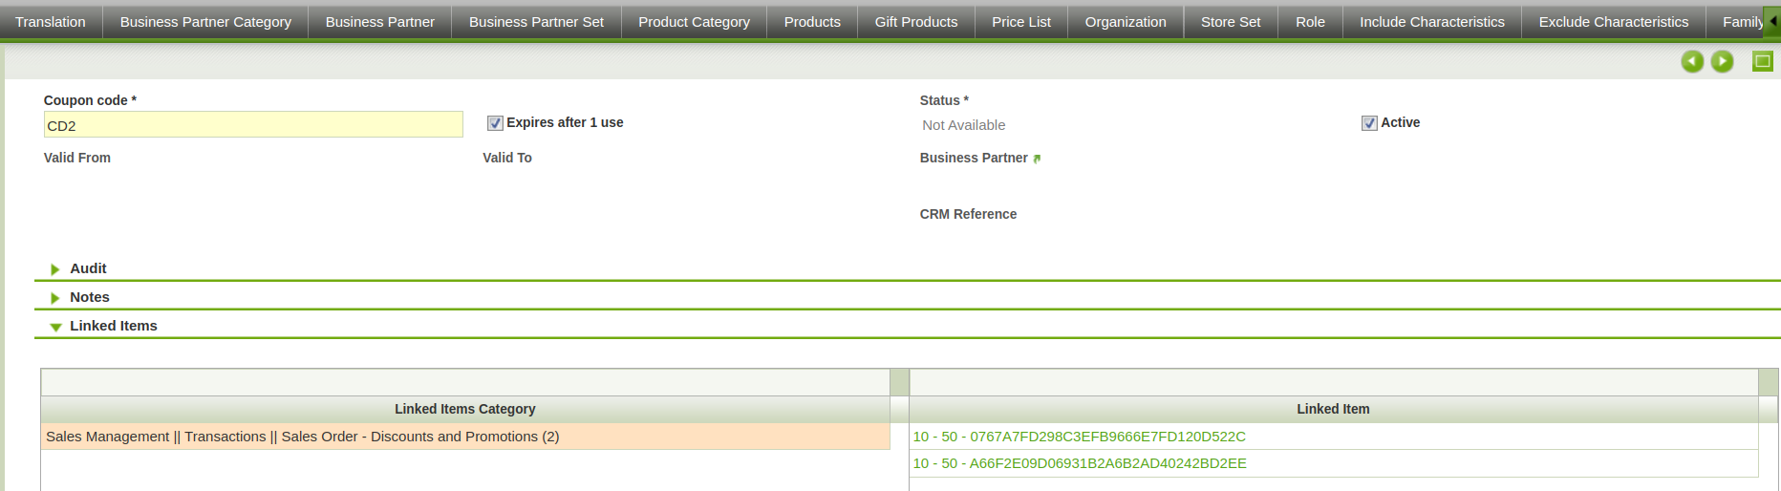The width and height of the screenshot is (1781, 491).
Task: Click the Coupon code input field
Action: [253, 125]
